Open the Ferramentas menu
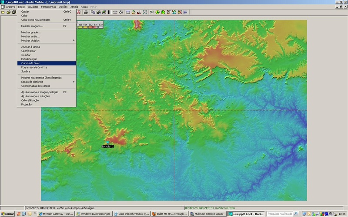348x217 pixels. (x=48, y=7)
